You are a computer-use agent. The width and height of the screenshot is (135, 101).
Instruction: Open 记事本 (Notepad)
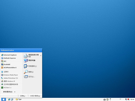click(5, 72)
